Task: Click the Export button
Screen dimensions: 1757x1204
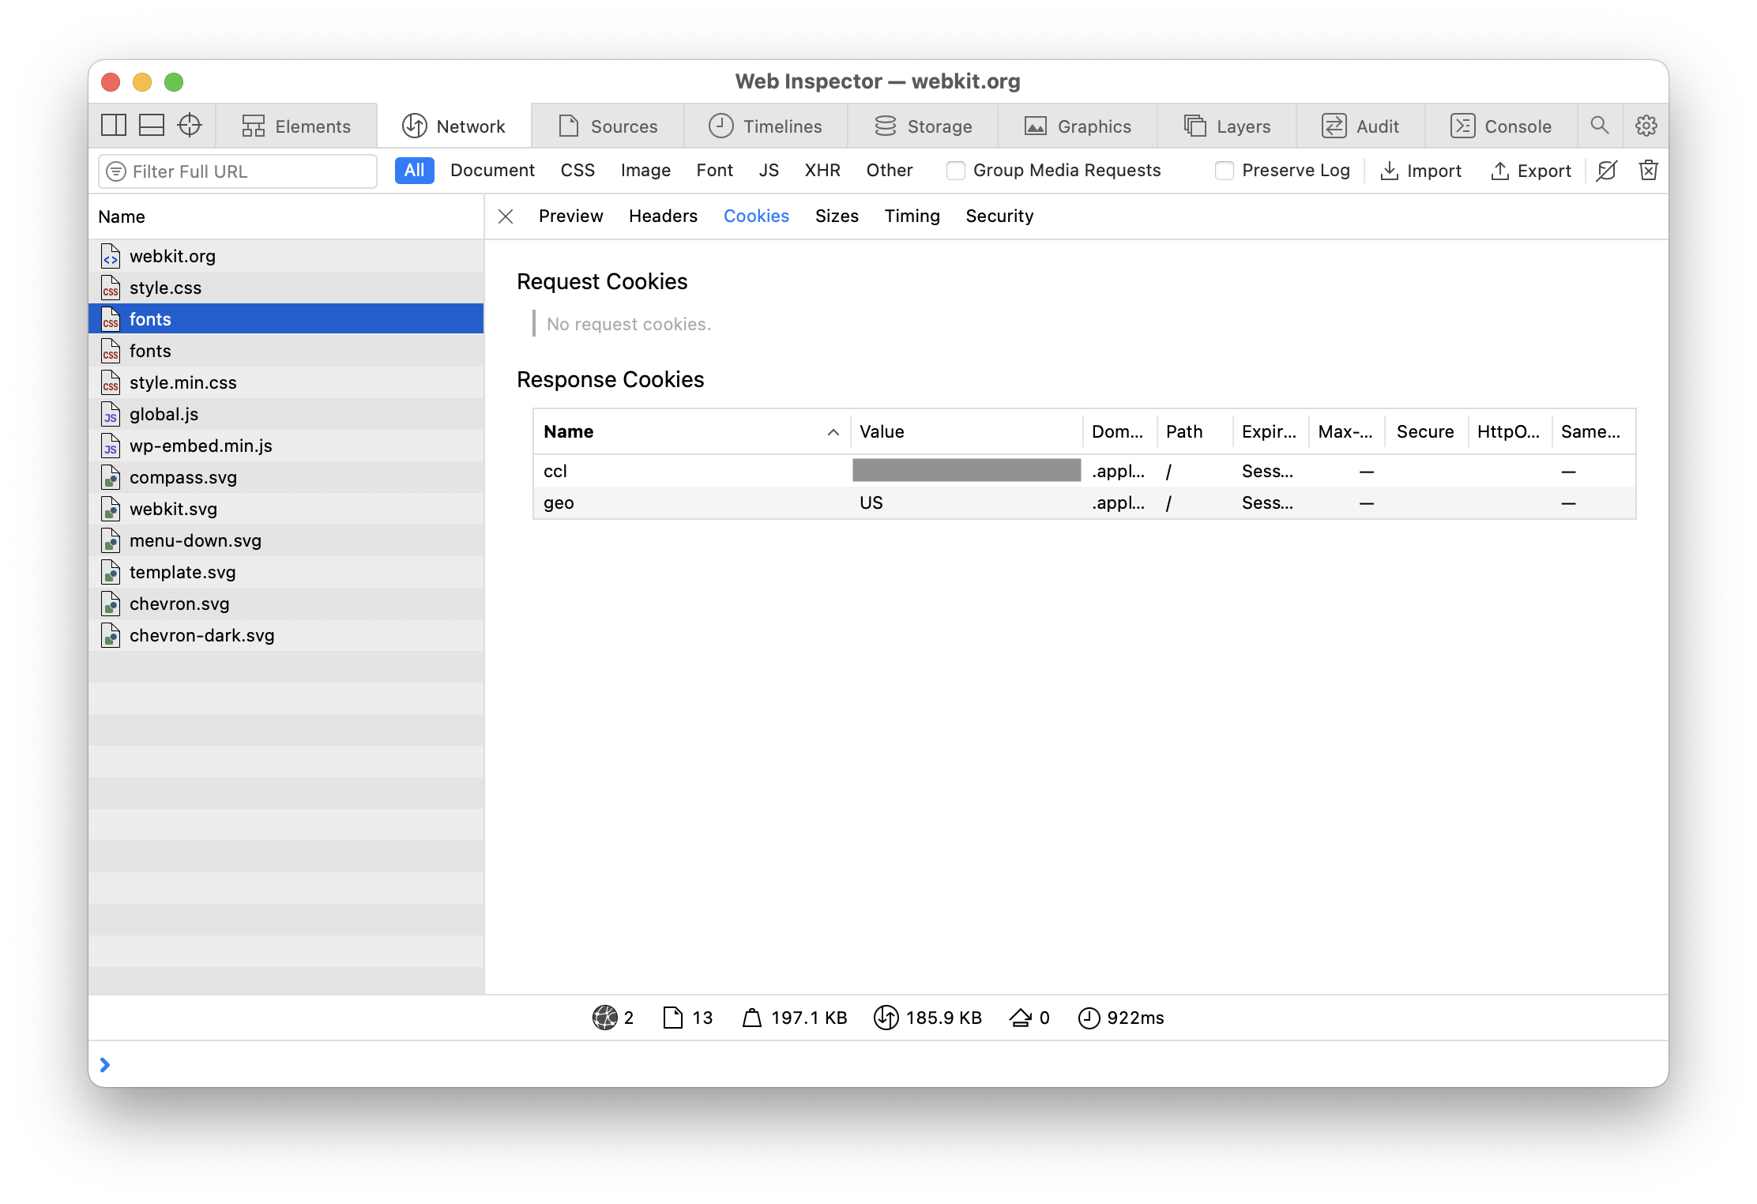Action: (1530, 171)
